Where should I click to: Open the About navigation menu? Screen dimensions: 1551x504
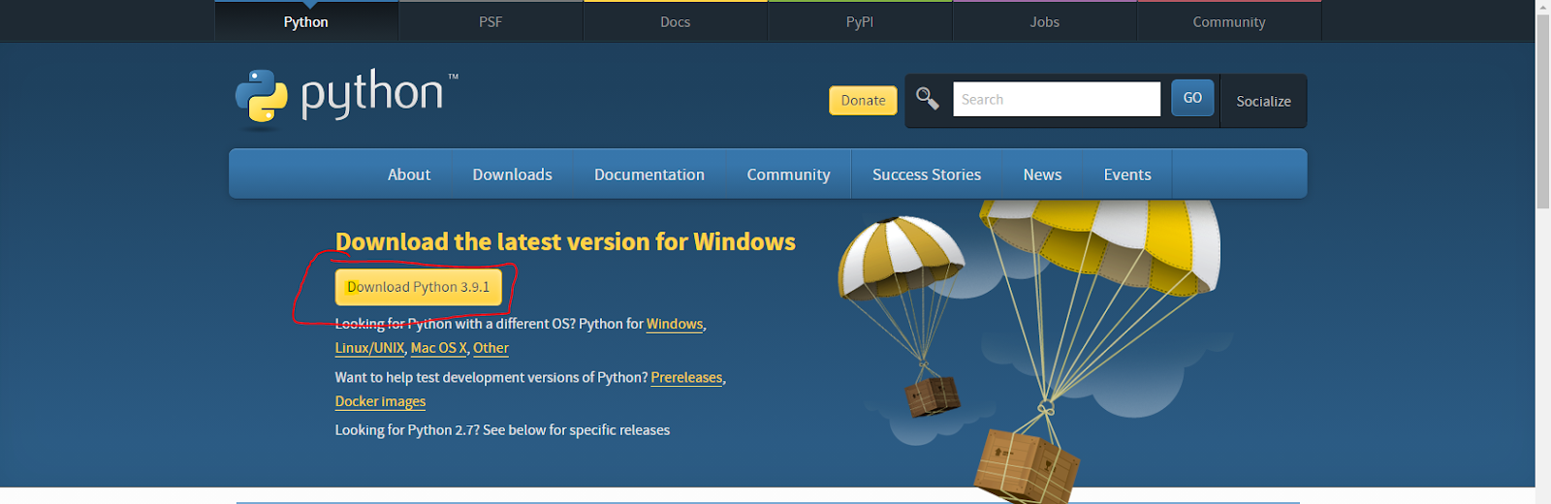[x=409, y=174]
